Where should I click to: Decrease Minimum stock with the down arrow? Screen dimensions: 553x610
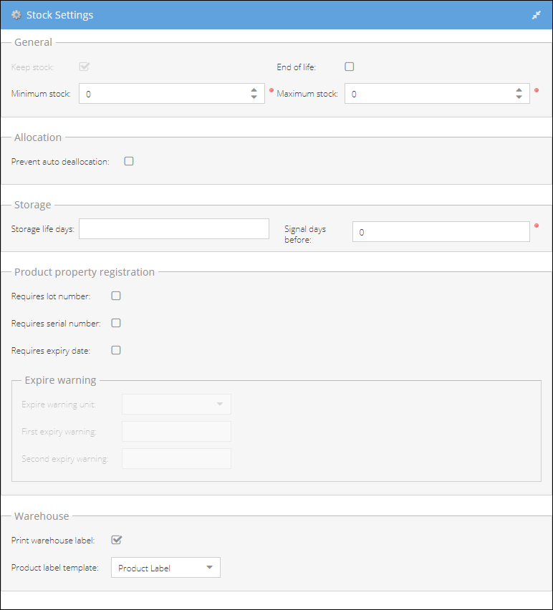[254, 97]
